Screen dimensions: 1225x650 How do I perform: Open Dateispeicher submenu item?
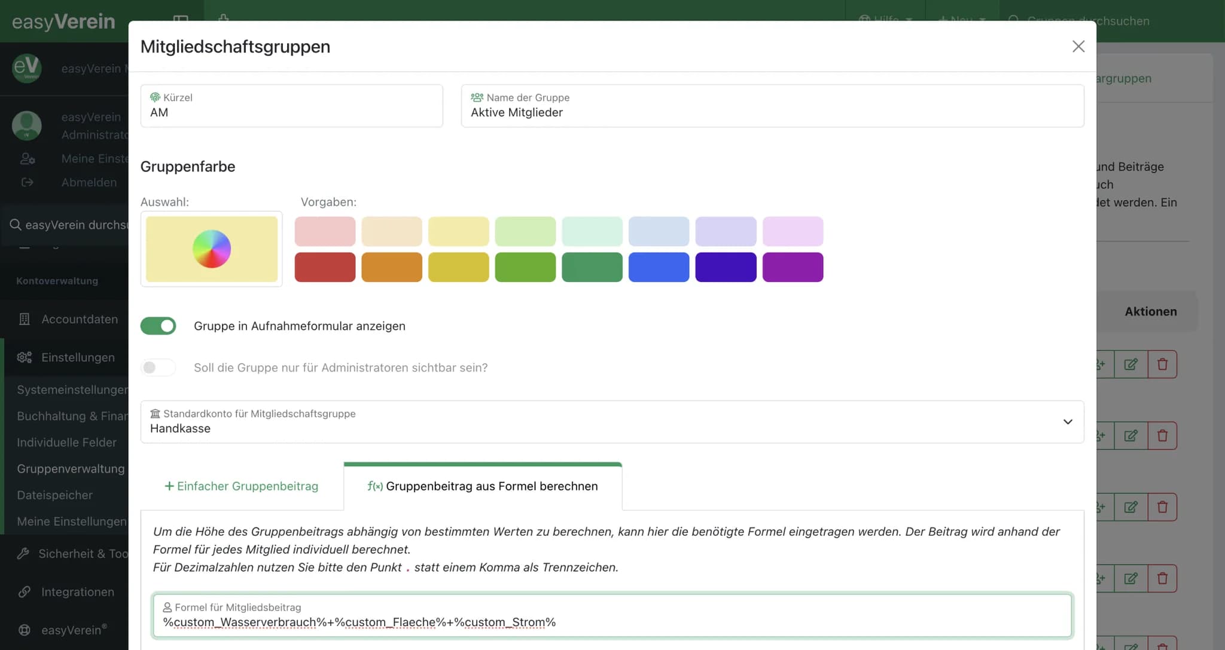pos(55,495)
